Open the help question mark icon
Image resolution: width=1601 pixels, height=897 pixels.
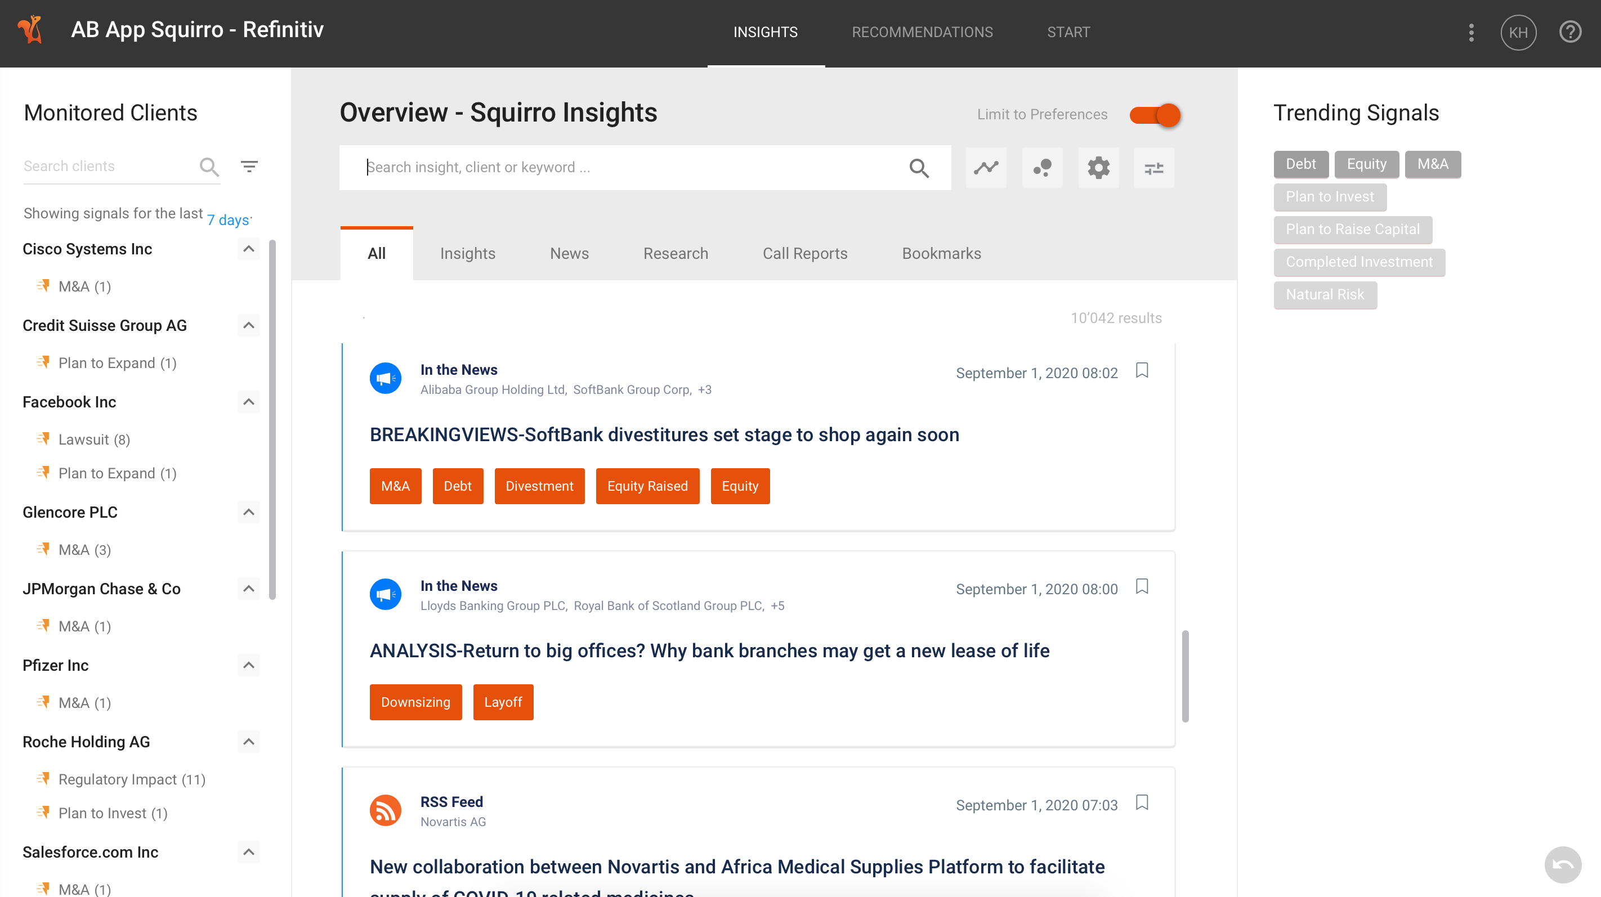1570,32
